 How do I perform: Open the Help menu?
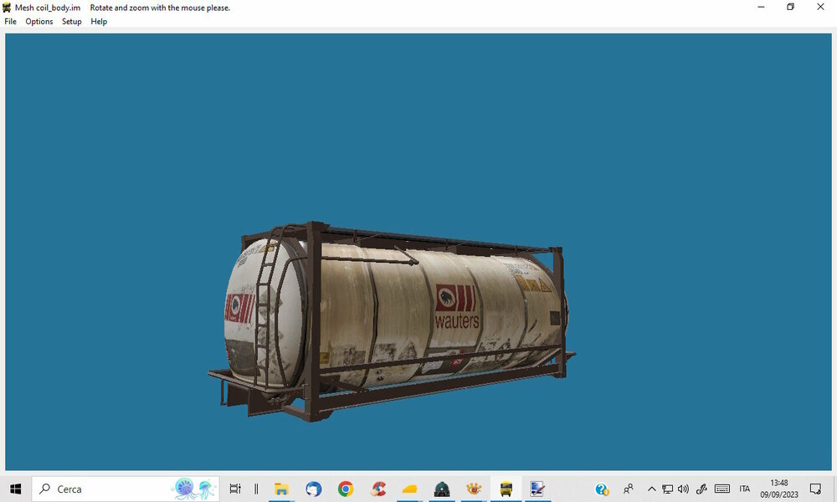pos(99,22)
